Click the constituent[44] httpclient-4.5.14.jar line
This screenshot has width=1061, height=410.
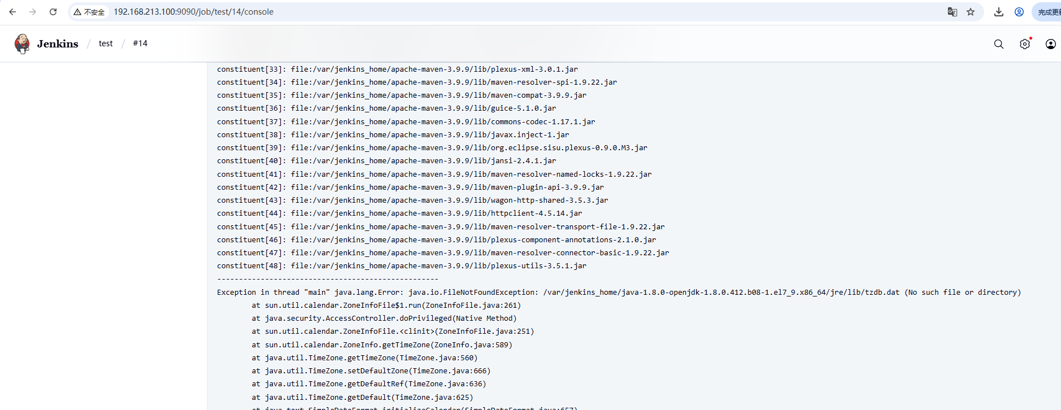(x=399, y=213)
